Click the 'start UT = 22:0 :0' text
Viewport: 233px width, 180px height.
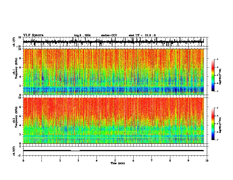[142, 35]
